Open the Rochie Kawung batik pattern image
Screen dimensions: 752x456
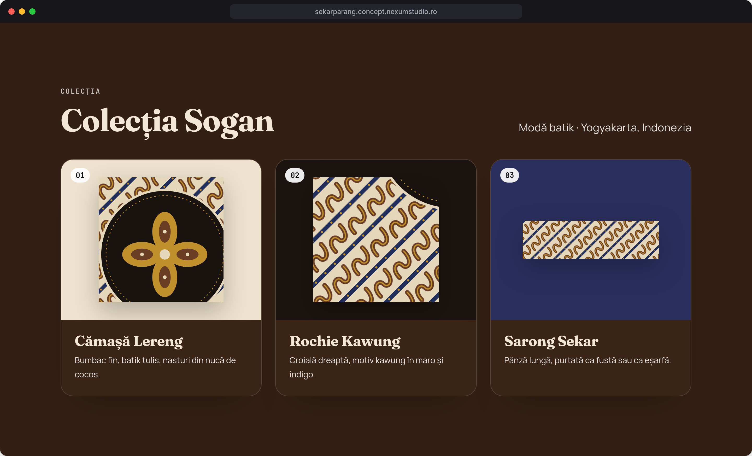tap(376, 239)
